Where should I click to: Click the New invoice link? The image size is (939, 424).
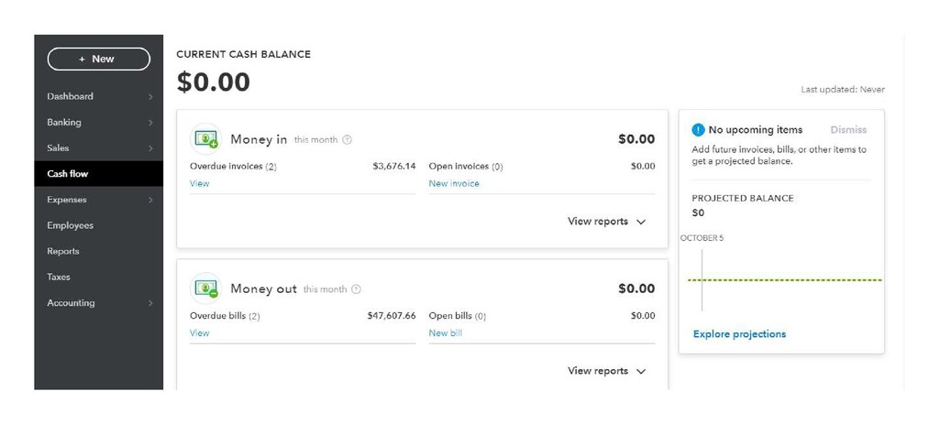pyautogui.click(x=454, y=183)
